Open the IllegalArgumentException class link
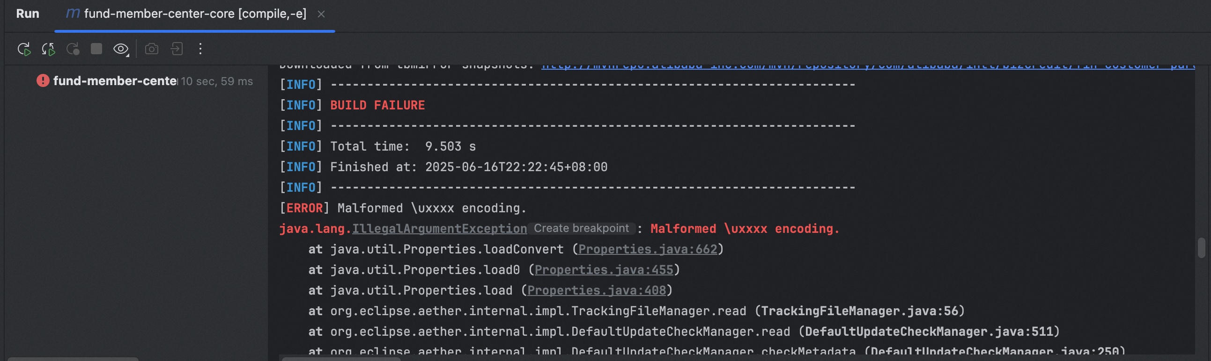 click(439, 229)
